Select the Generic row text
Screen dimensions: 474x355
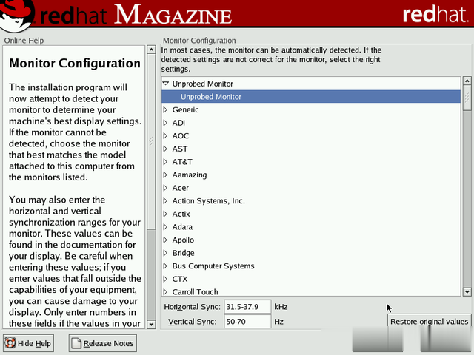point(185,110)
